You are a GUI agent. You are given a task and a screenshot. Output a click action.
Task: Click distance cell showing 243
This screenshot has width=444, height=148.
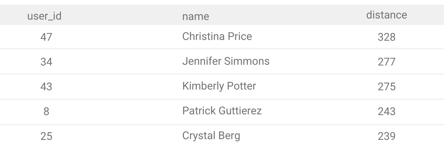(387, 111)
